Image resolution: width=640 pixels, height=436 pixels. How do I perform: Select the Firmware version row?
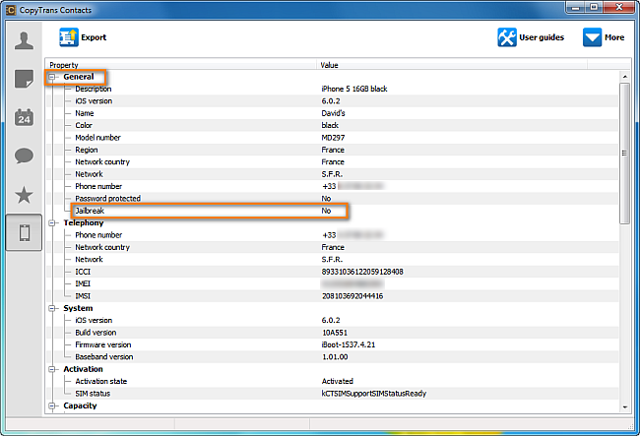click(x=333, y=345)
